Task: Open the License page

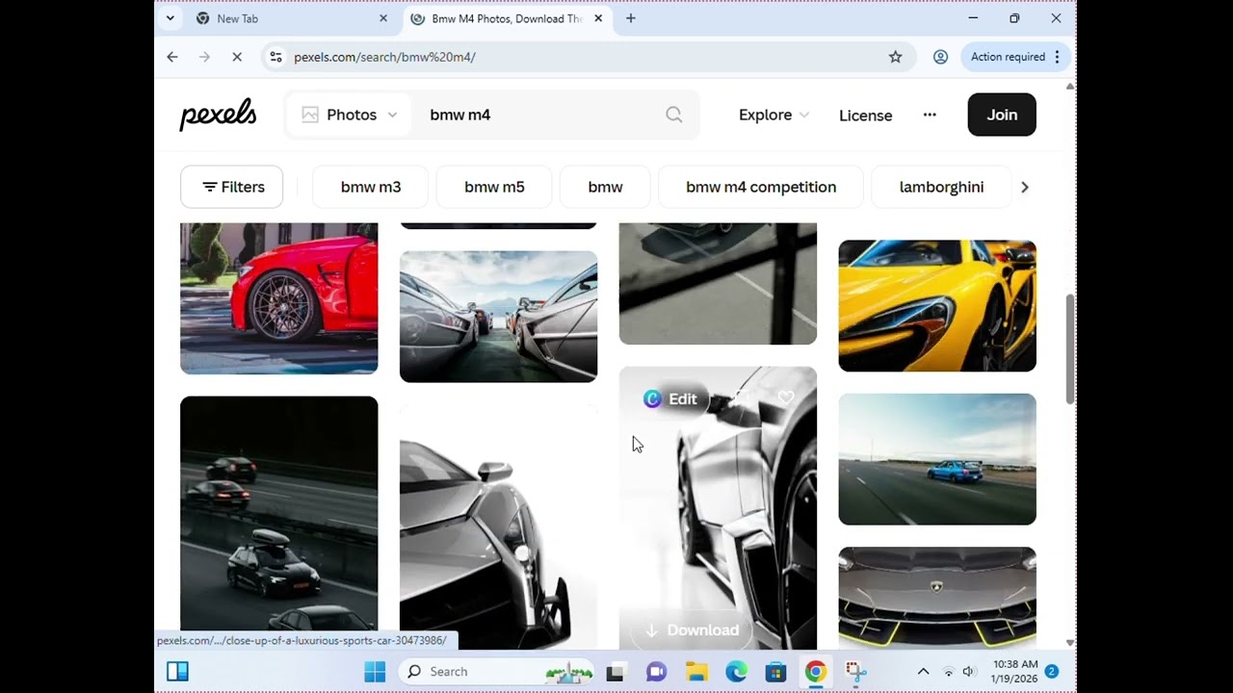Action: (865, 115)
